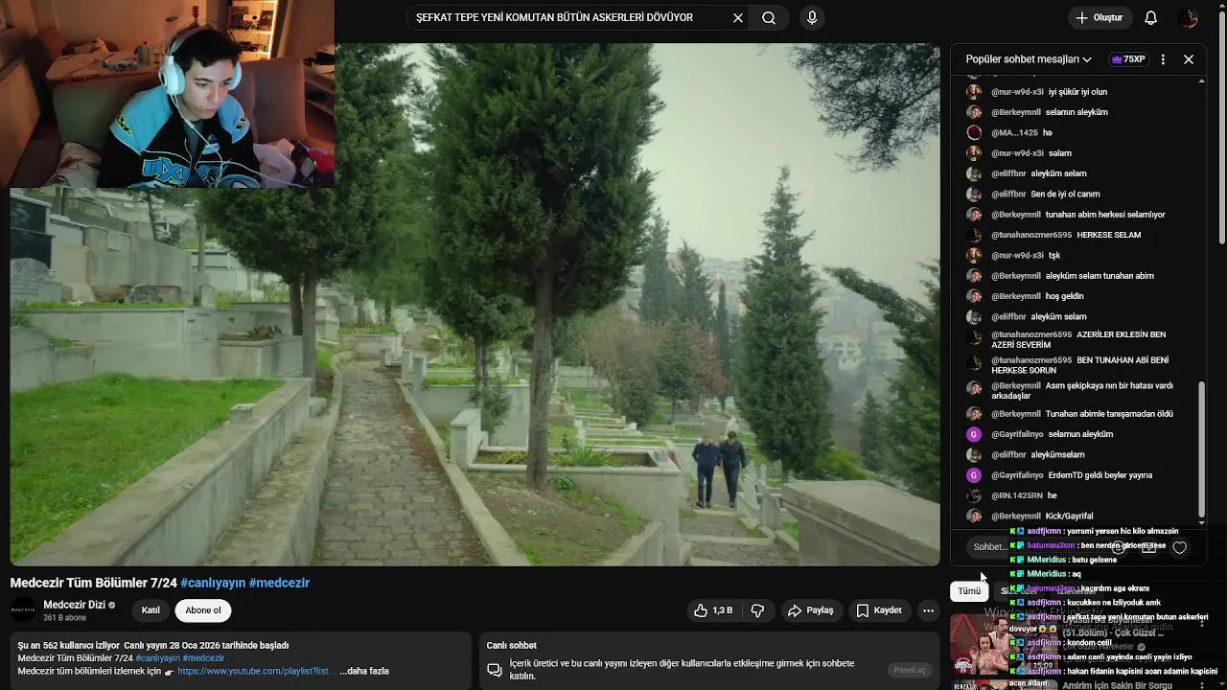Select the Tümü filter chip
This screenshot has width=1227, height=690.
(x=969, y=591)
